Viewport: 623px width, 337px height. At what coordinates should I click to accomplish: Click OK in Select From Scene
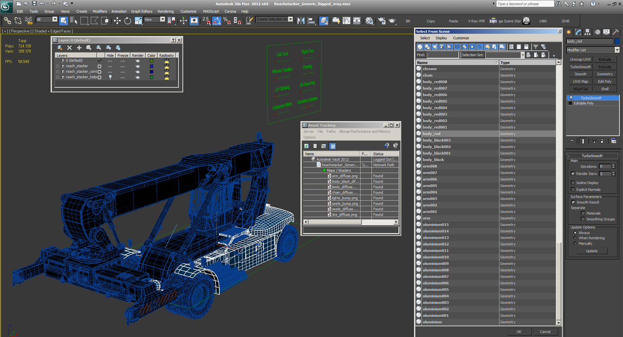519,332
